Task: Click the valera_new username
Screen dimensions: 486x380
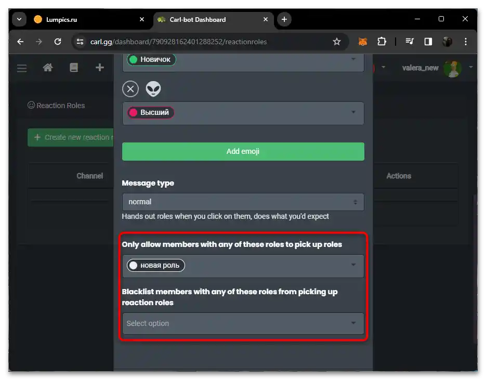Action: point(420,68)
